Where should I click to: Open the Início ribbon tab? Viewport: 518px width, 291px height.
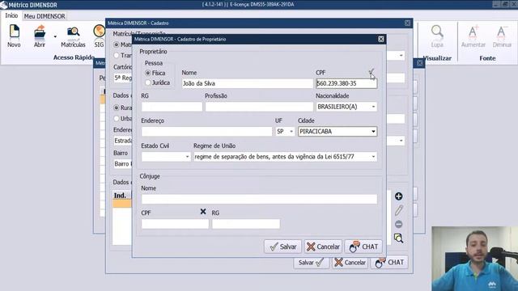[11, 15]
